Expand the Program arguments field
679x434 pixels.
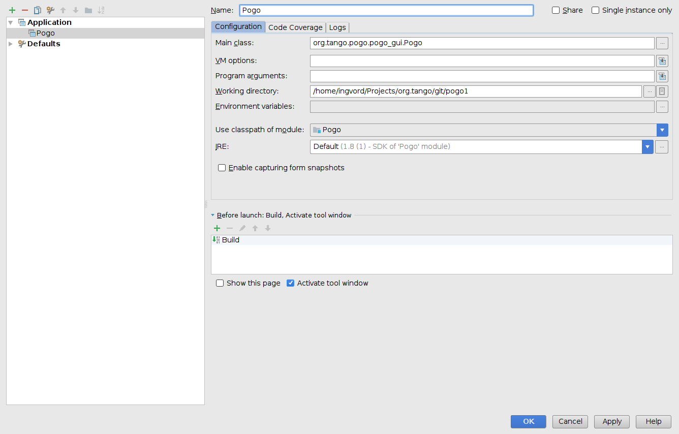662,76
